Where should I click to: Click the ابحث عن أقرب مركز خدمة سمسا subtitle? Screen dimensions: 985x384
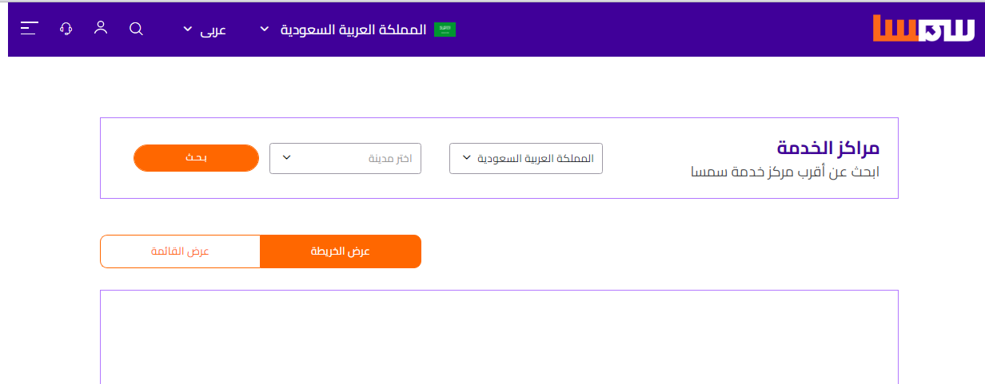pos(785,172)
